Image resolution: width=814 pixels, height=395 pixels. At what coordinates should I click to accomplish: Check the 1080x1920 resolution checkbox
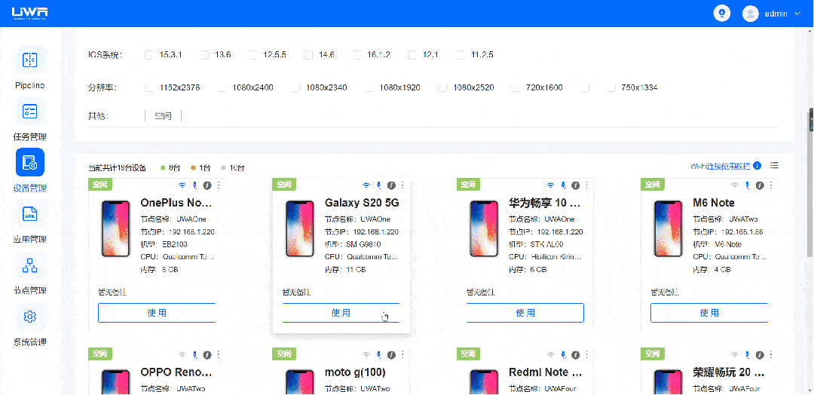[x=369, y=87]
